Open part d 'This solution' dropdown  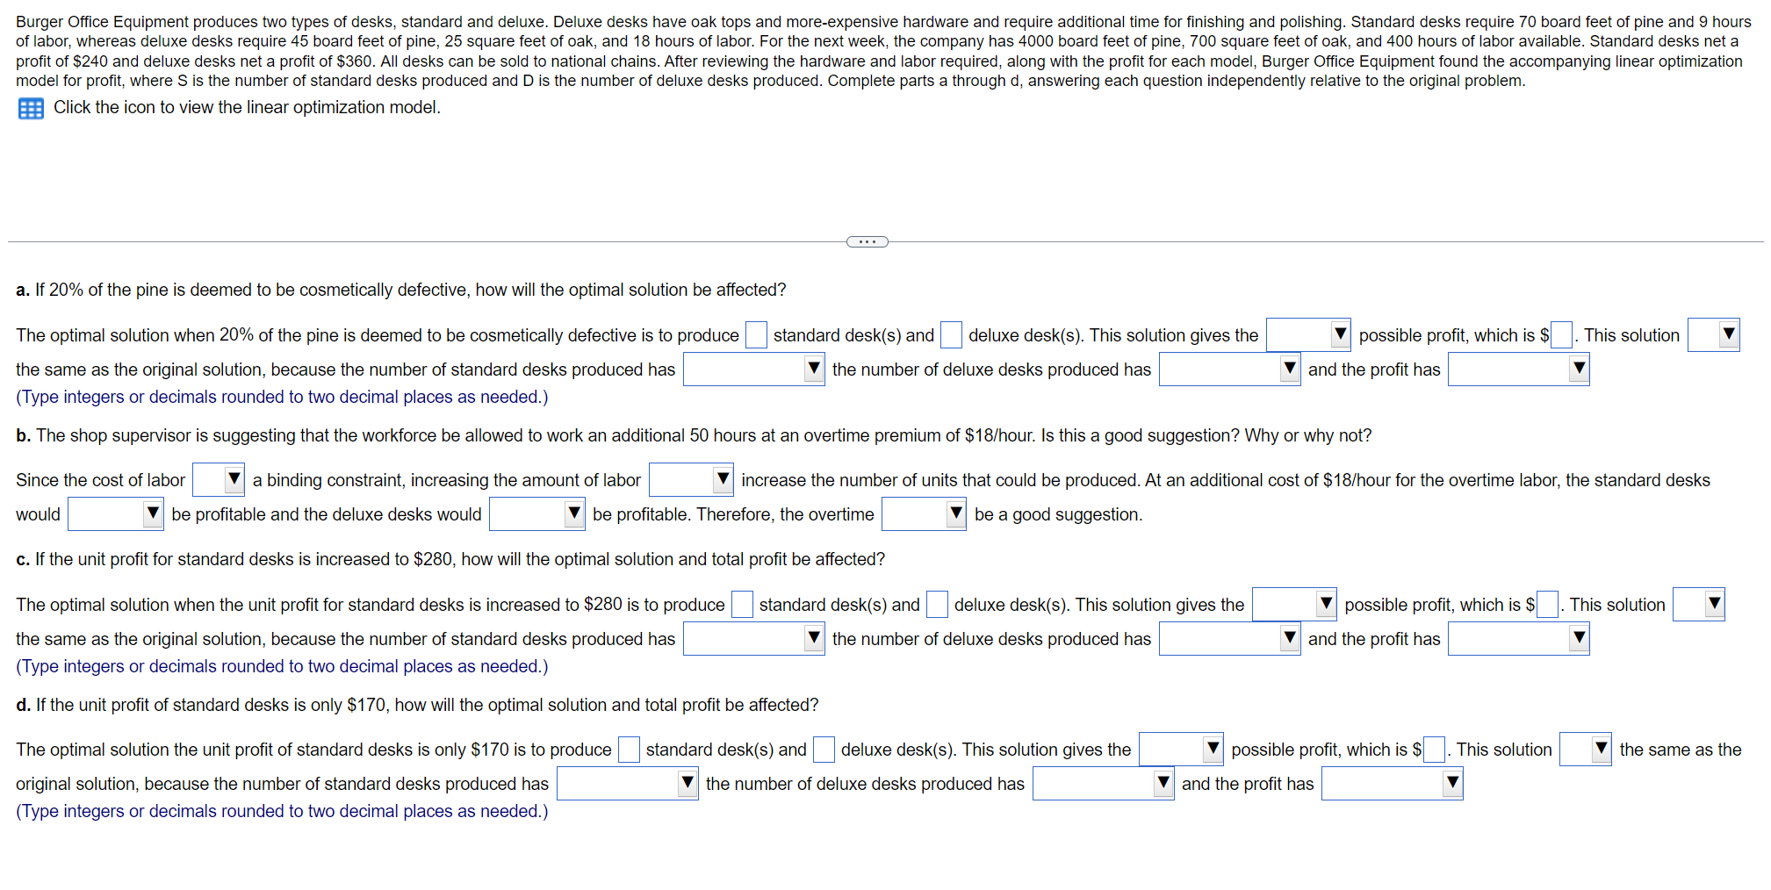[1586, 750]
